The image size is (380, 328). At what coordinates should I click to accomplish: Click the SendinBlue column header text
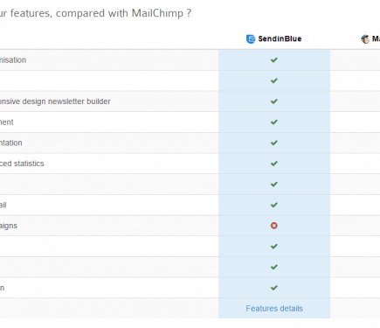click(x=280, y=38)
